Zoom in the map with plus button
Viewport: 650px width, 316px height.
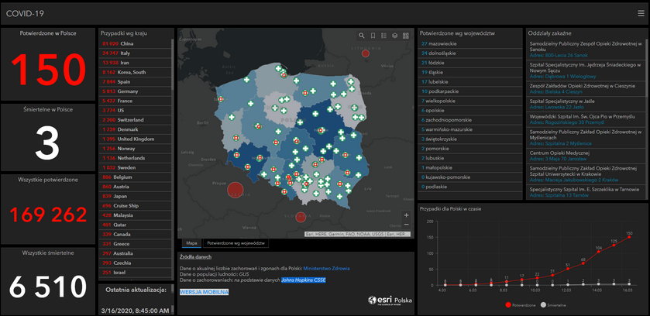(407, 215)
